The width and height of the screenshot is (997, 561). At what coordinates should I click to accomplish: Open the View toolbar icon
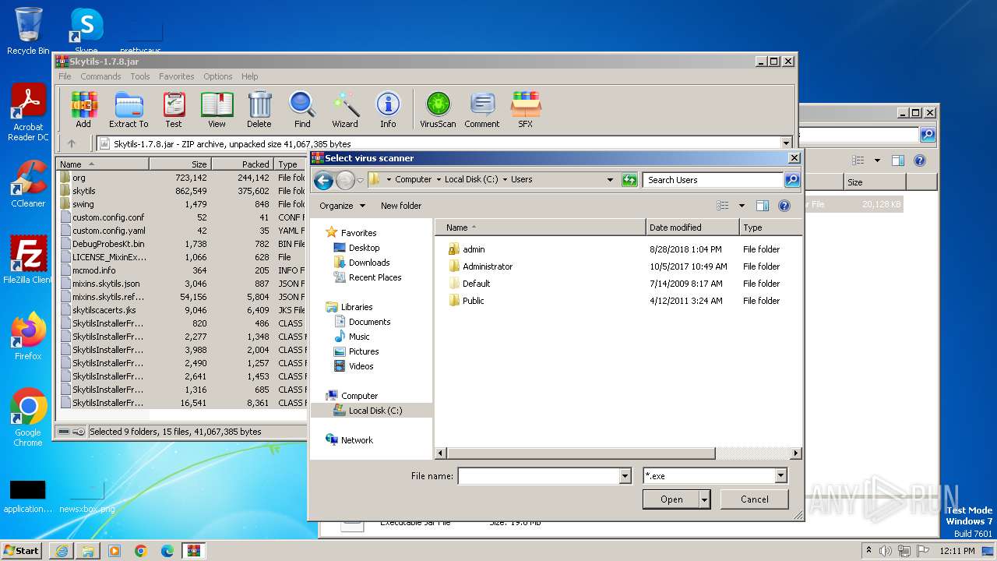click(x=217, y=109)
